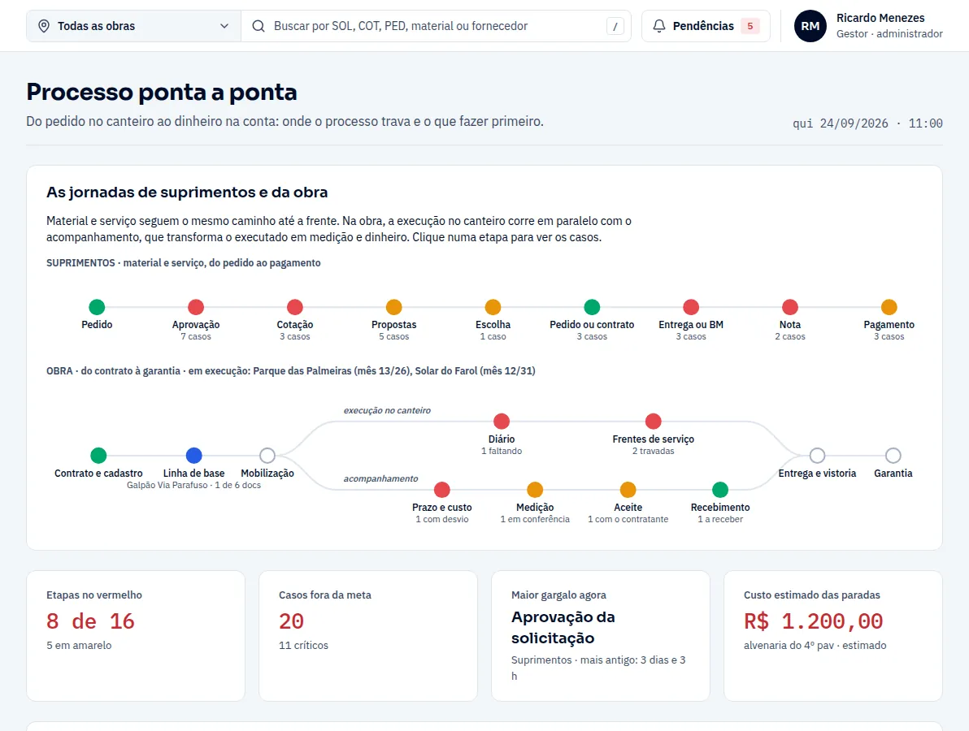Click the search magnifier icon
969x731 pixels.
[259, 26]
